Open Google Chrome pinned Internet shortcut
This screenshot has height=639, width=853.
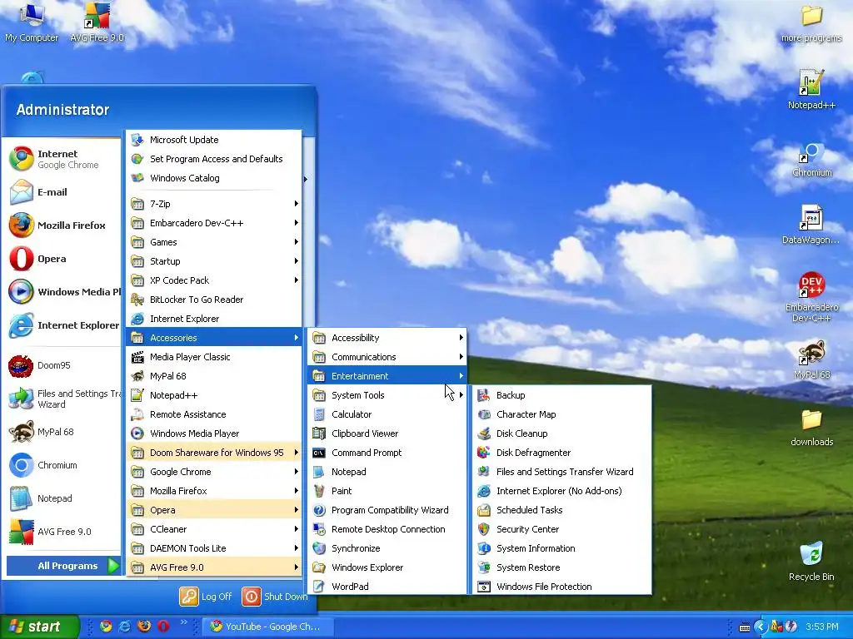point(63,159)
